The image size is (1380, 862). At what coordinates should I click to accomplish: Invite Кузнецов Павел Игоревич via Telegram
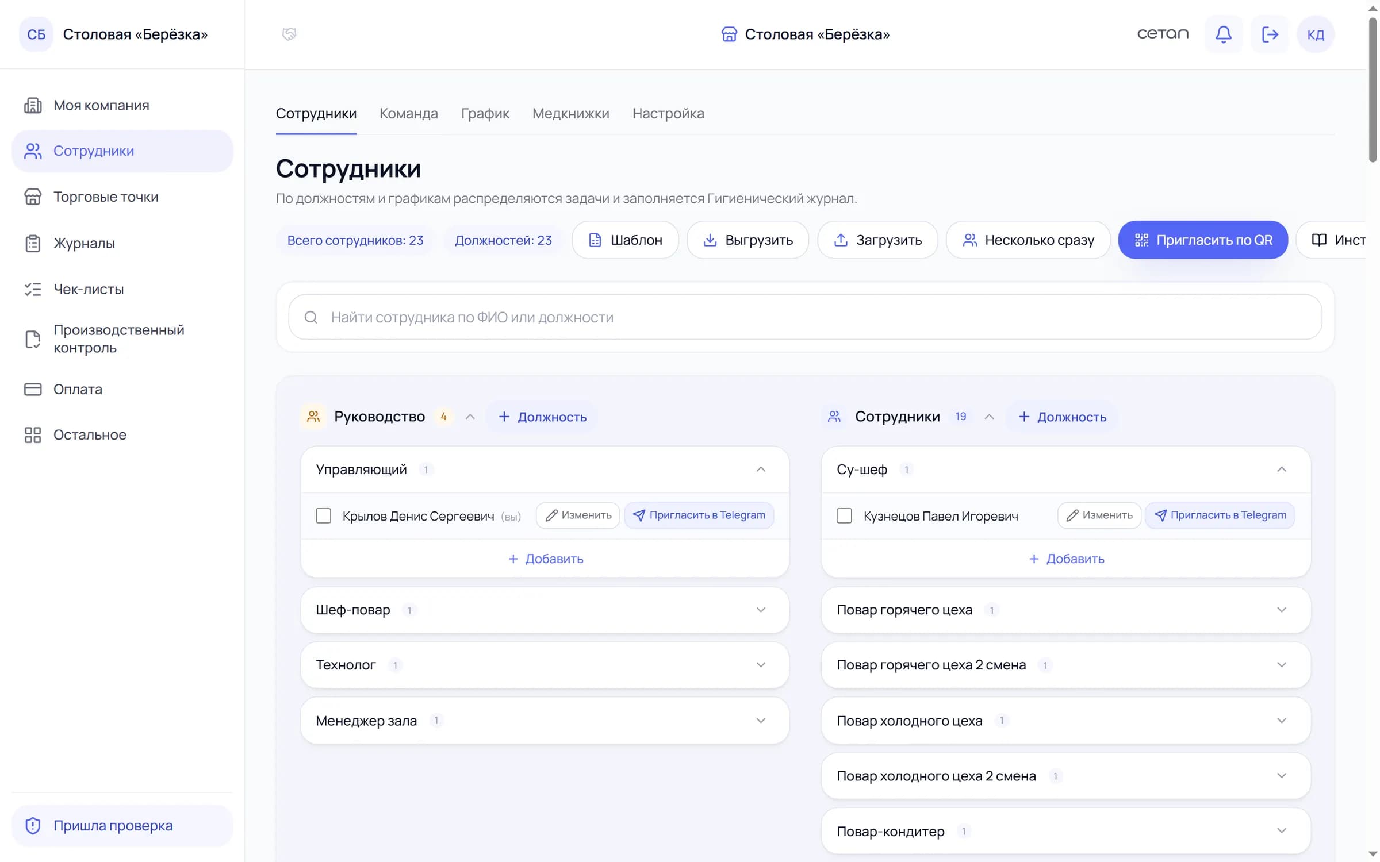[x=1220, y=515]
